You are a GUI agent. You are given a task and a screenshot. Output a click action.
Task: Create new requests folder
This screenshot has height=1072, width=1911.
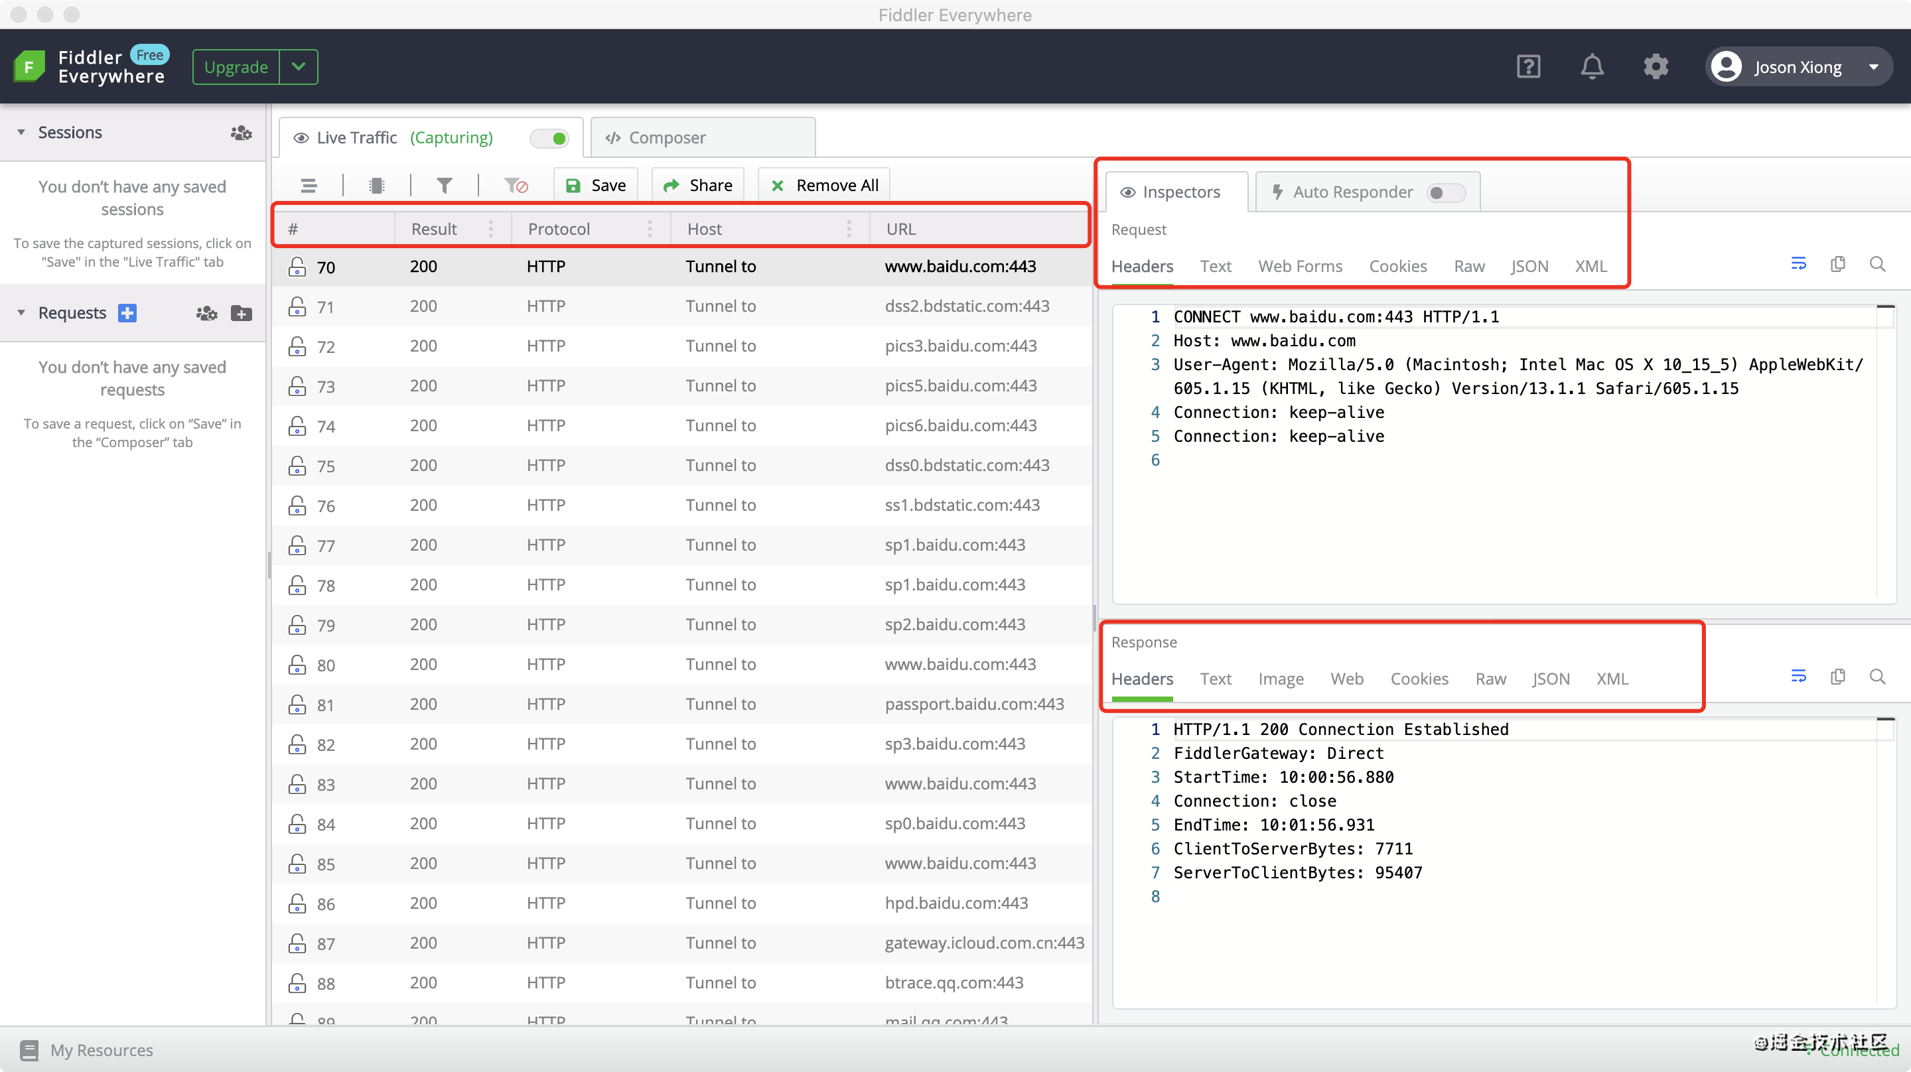pyautogui.click(x=241, y=313)
